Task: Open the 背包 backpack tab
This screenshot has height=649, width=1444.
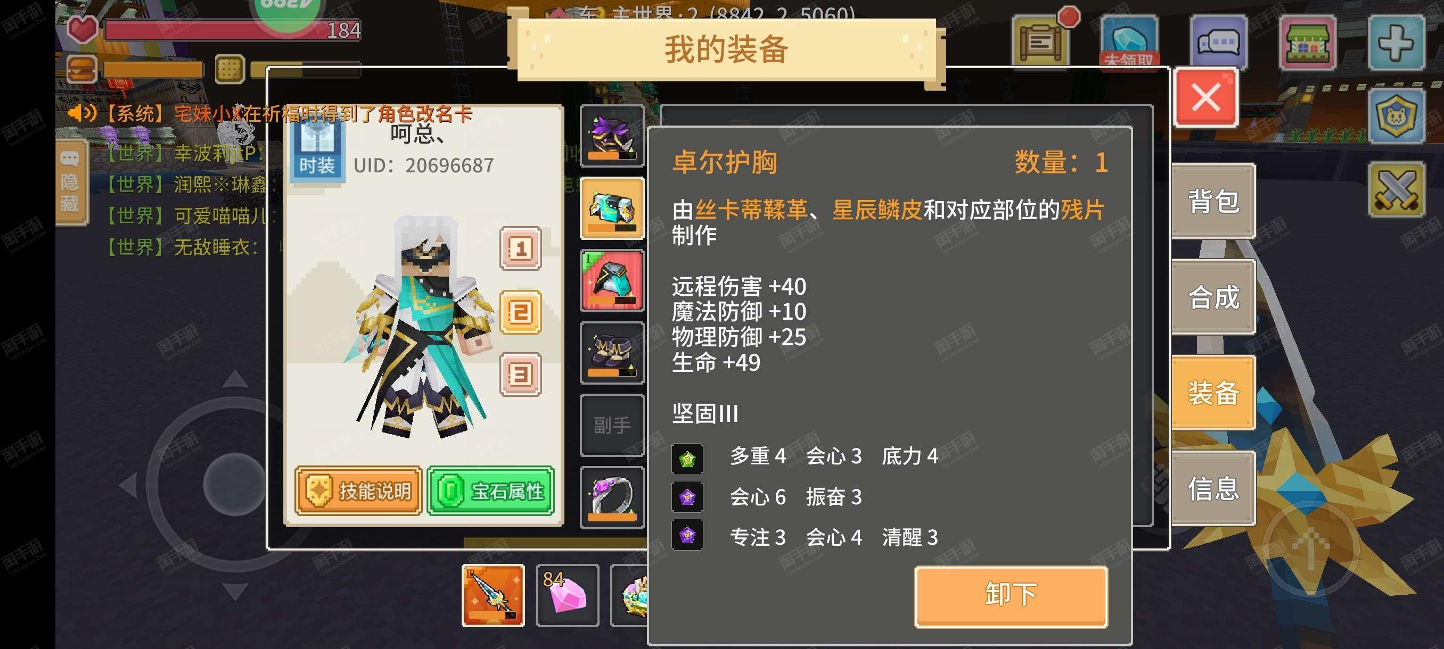Action: coord(1213,201)
